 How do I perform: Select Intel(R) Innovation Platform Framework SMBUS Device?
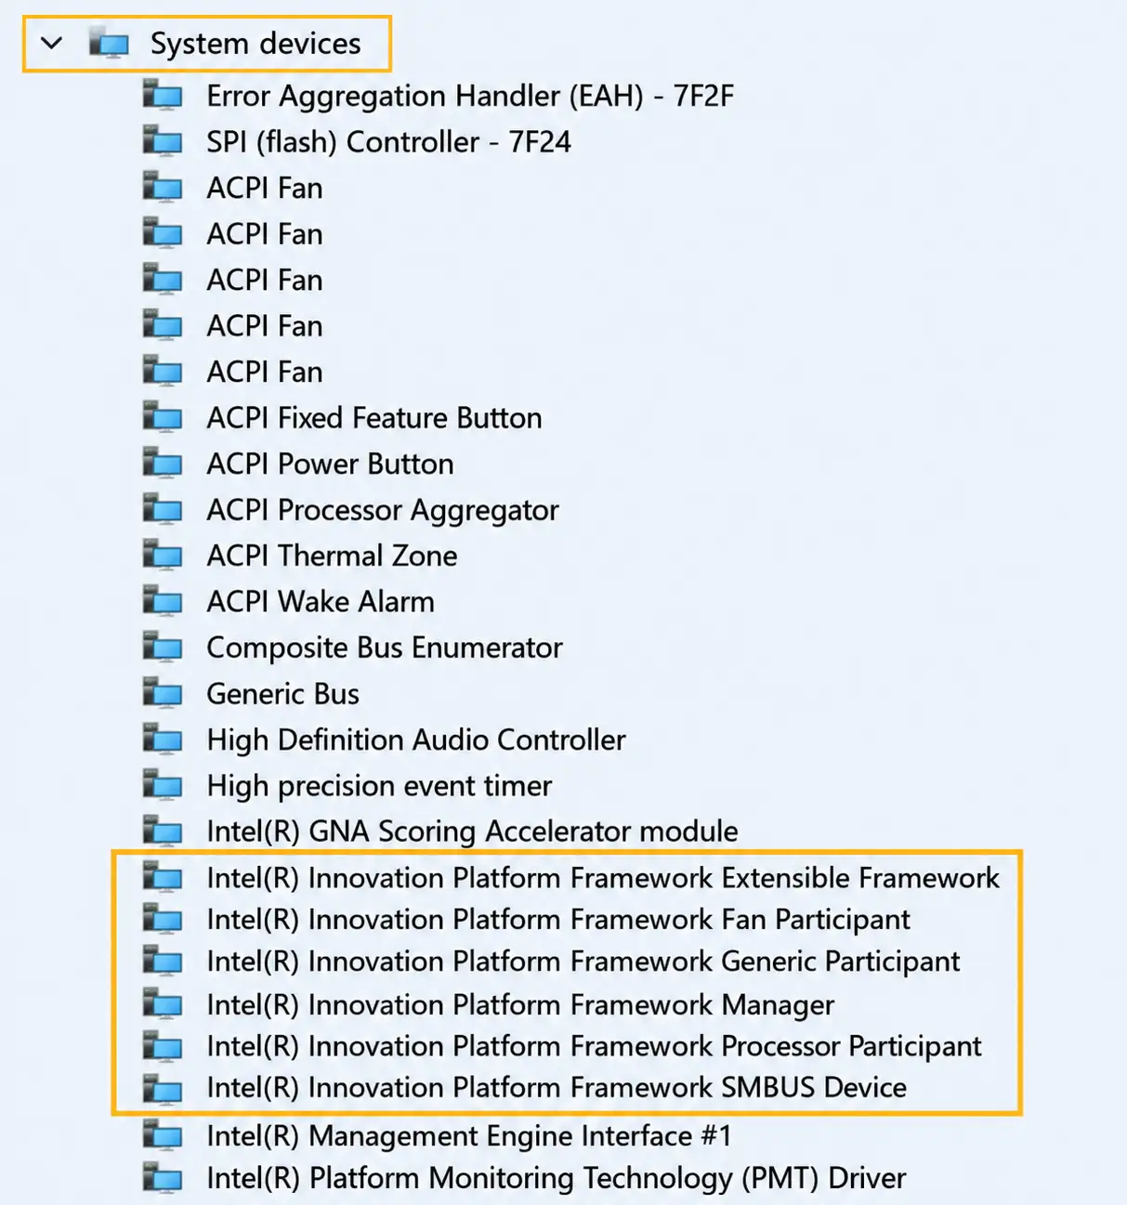pos(557,1088)
